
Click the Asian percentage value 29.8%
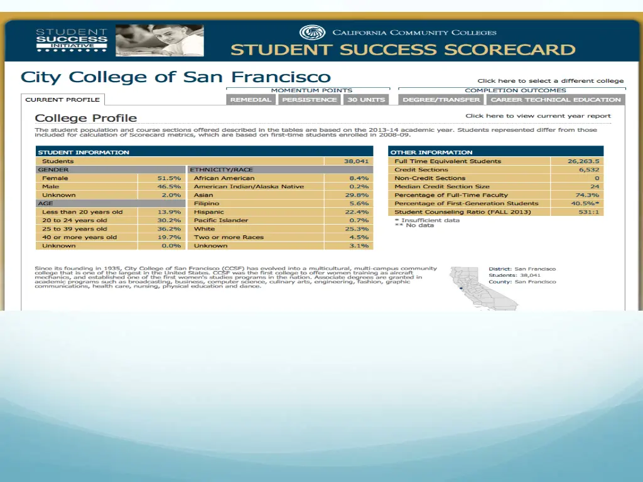(357, 195)
